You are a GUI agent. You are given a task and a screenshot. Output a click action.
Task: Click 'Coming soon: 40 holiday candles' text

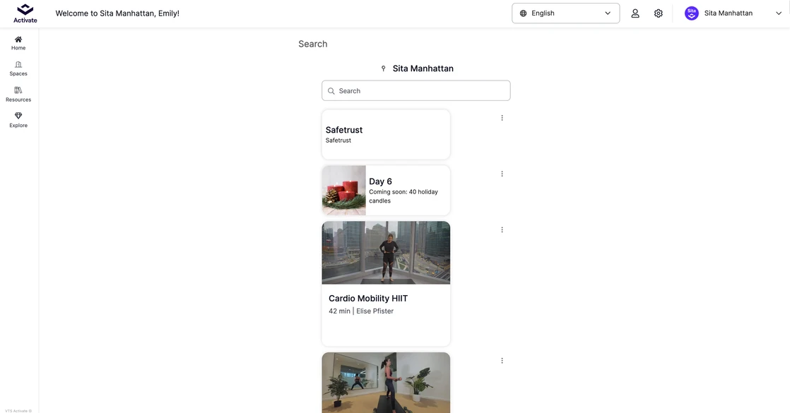coord(403,196)
